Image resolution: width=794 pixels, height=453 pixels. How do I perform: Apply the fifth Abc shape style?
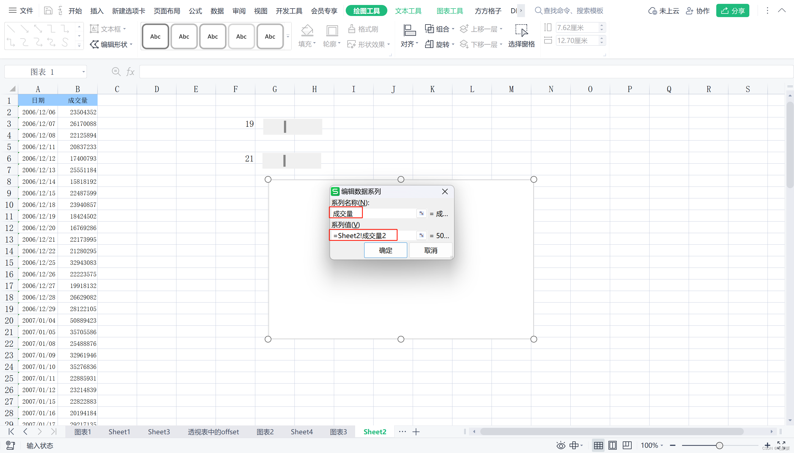[270, 36]
